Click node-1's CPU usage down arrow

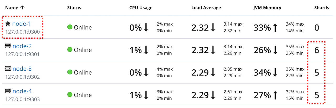coord(146,27)
